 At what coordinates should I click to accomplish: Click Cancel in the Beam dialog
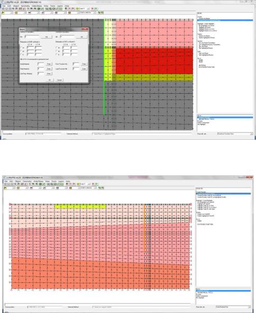[59, 80]
